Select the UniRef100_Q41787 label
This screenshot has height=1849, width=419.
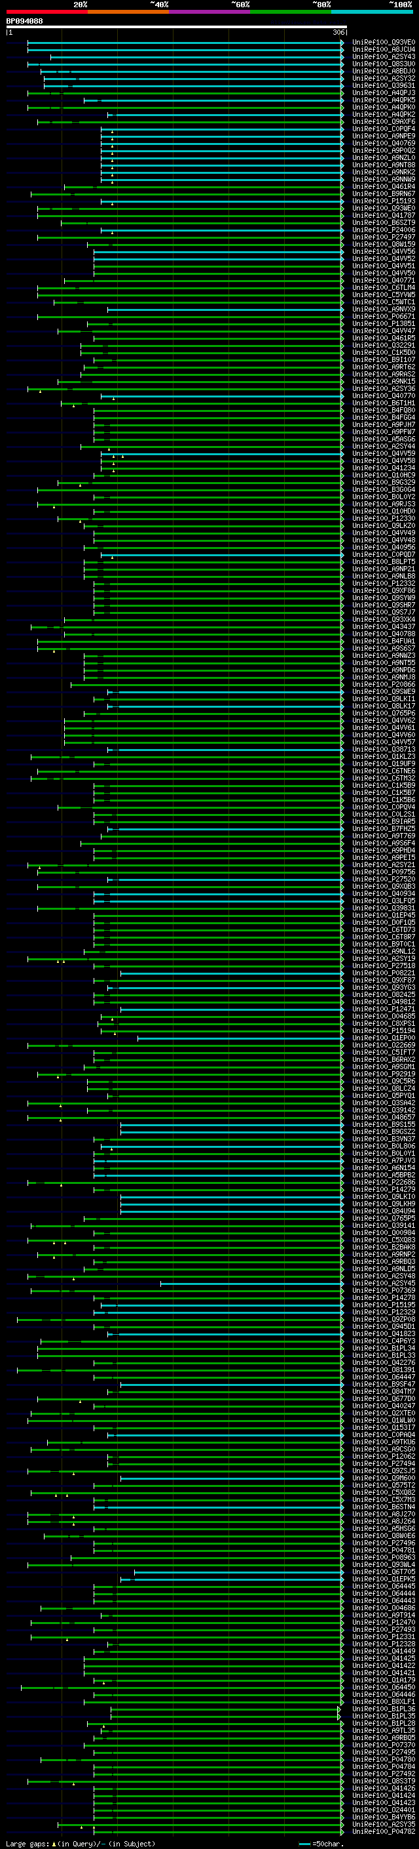click(x=384, y=215)
